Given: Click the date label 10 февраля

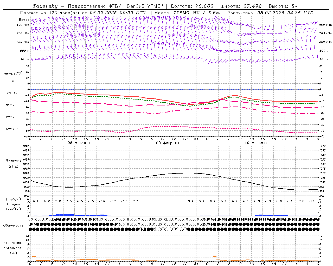Looking at the screenshot, I should tap(256, 143).
